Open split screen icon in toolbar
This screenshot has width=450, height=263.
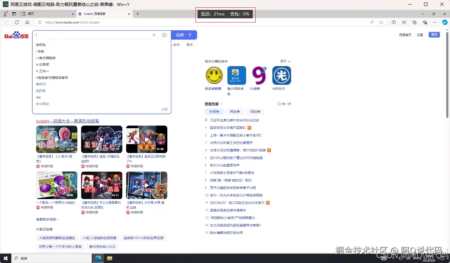[x=394, y=22]
